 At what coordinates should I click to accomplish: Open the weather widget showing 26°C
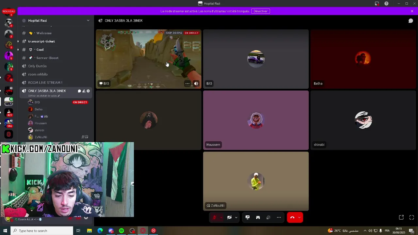click(x=343, y=231)
